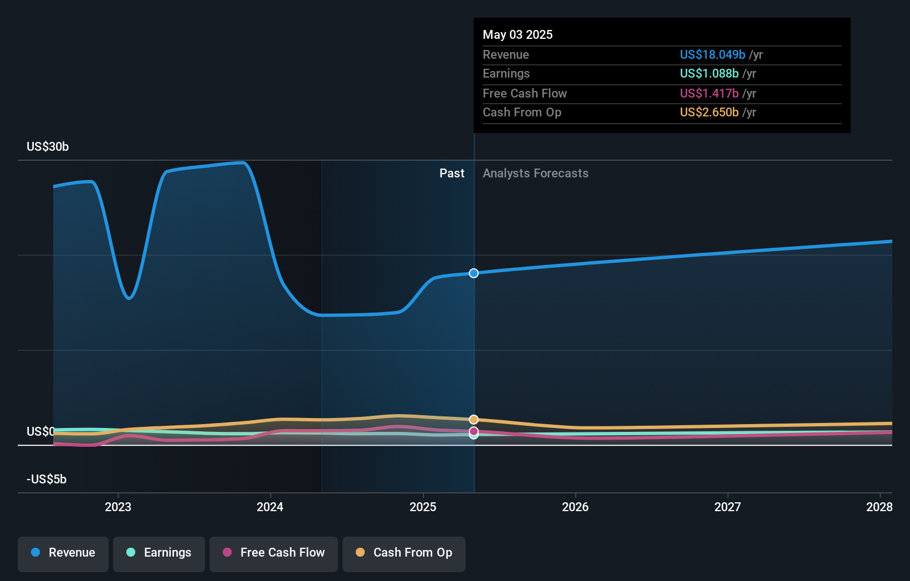Select the 2023 x-axis label
Screen dimensions: 910x581
(x=118, y=507)
